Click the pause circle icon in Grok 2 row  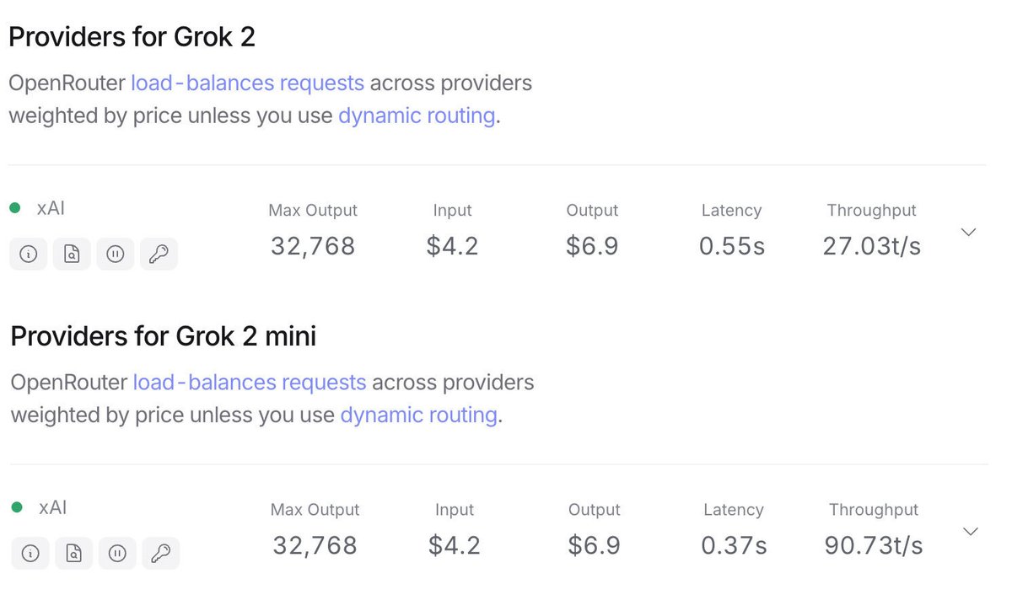click(x=116, y=254)
